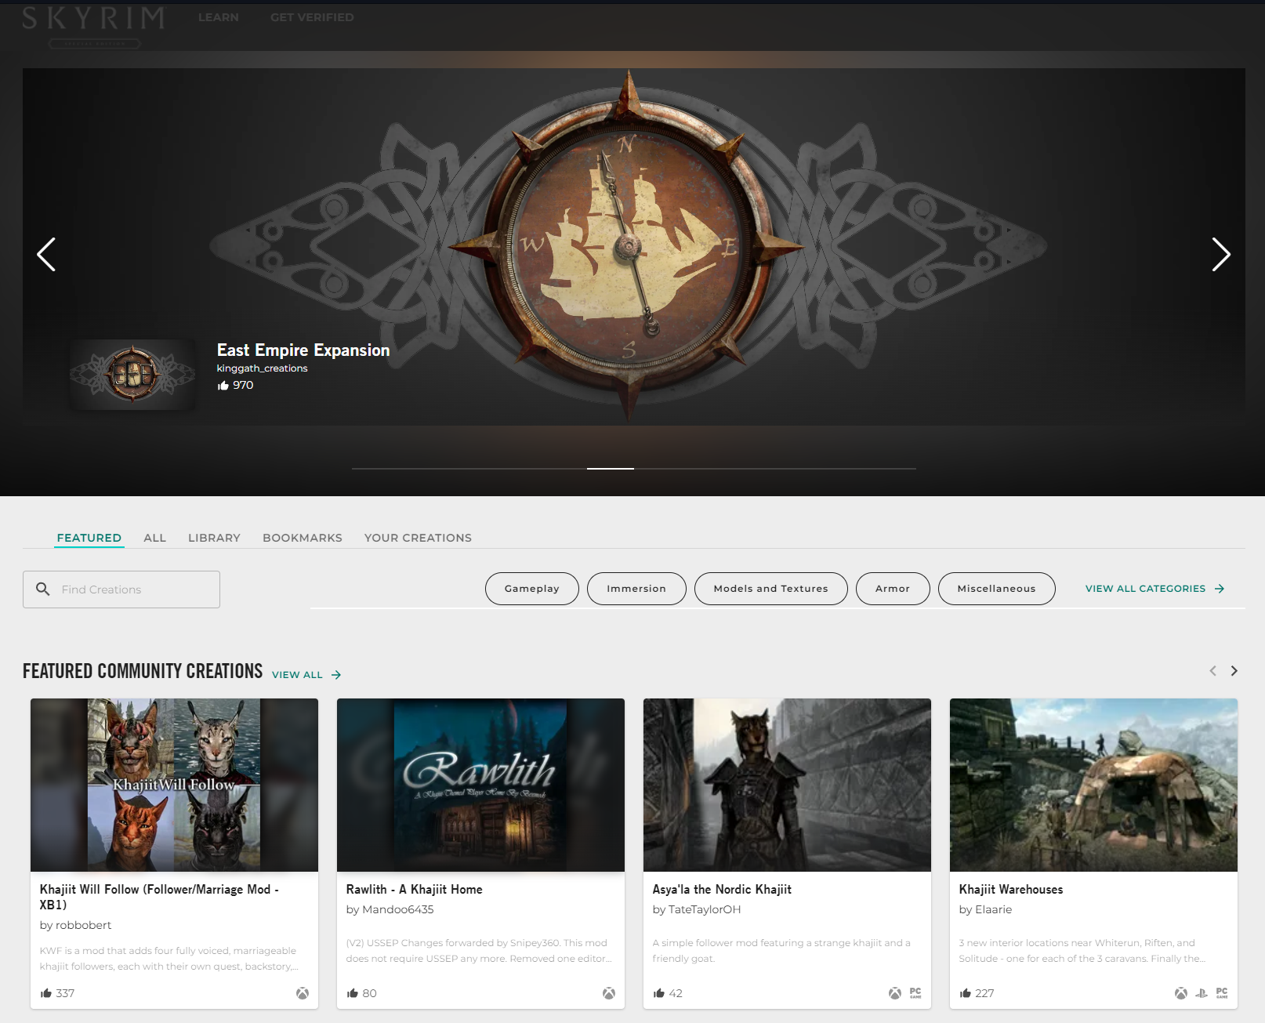The height and width of the screenshot is (1023, 1265).
Task: Click the description starting '(V2) USSEP Changes'
Action: pyautogui.click(x=479, y=951)
